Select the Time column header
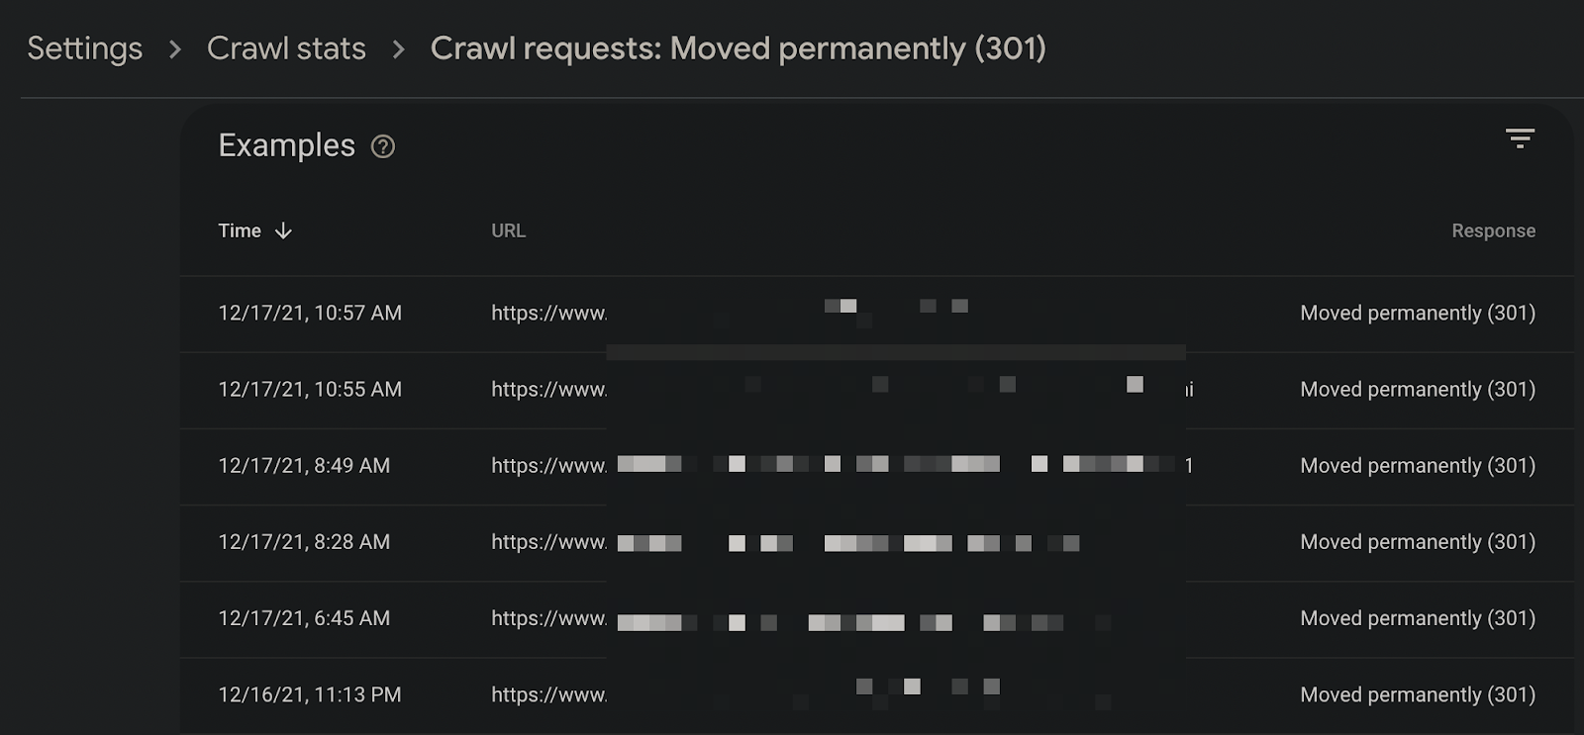1584x735 pixels. [240, 230]
